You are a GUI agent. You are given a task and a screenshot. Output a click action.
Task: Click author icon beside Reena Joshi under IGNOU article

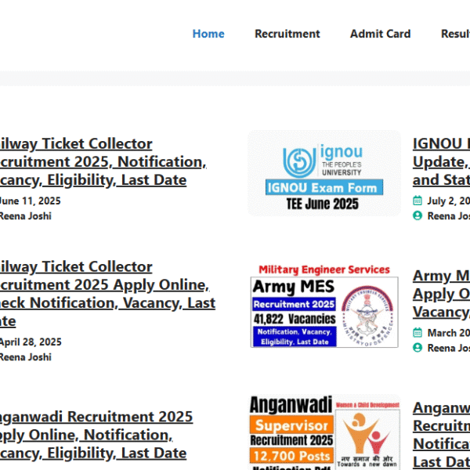pos(418,215)
